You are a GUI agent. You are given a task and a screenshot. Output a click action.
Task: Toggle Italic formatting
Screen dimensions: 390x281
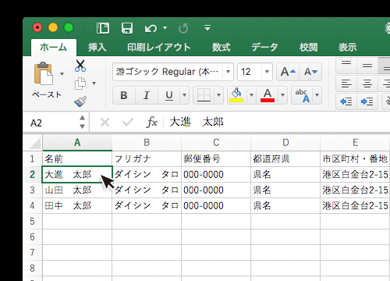147,95
